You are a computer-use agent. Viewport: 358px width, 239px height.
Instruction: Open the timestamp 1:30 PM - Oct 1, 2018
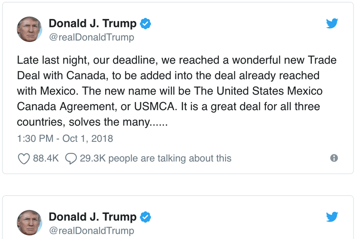65,139
